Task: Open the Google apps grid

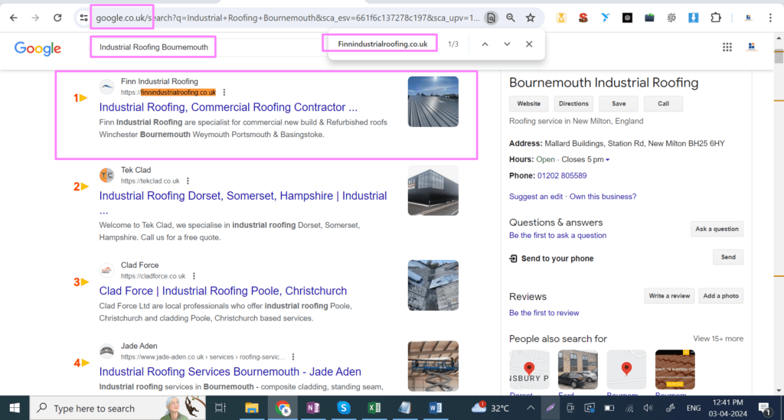Action: tap(727, 47)
